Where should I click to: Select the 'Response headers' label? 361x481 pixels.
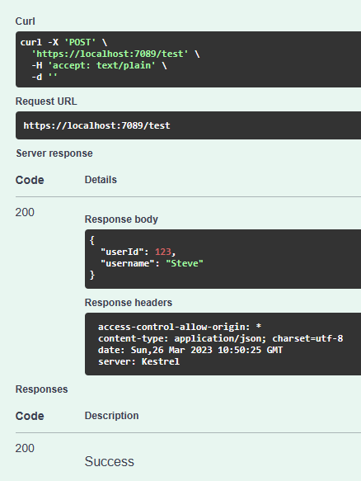pyautogui.click(x=129, y=303)
